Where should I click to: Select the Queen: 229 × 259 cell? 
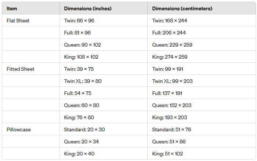pyautogui.click(x=172, y=45)
